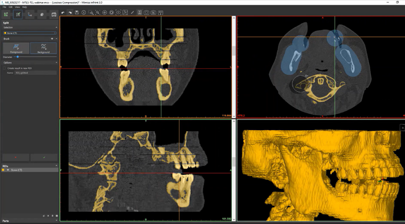Toggle visibility eye of Bone (CT) ROI
This screenshot has height=224, width=405.
pyautogui.click(x=8, y=170)
